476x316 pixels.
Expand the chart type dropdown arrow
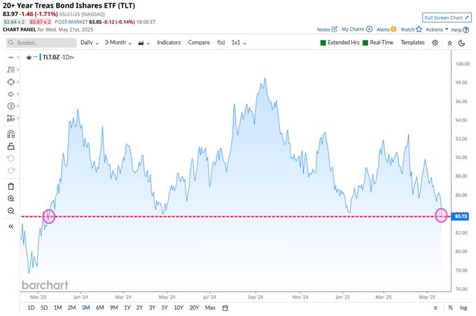point(148,43)
